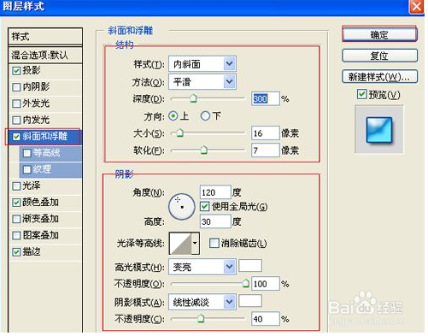Screen dimensions: 428x336
Task: Toggle the 颜色叠加 color overlay checkbox
Action: (x=16, y=203)
